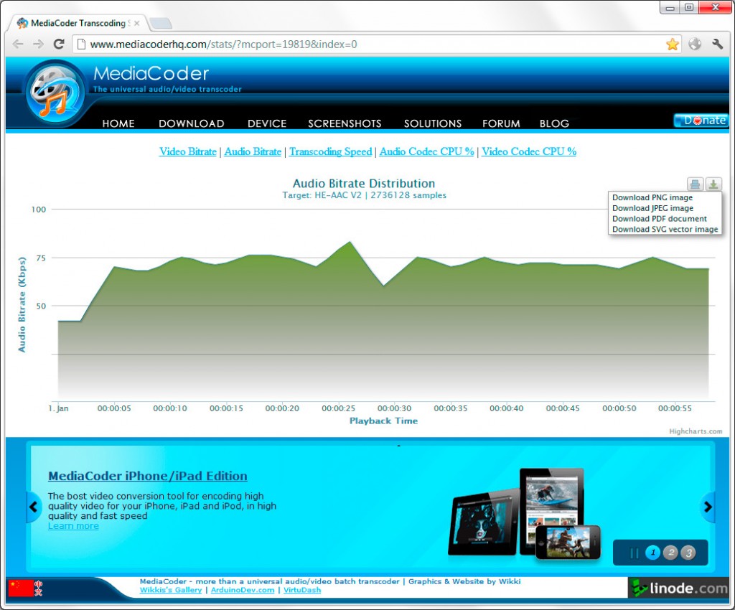Open the Video Codec CPU % link
This screenshot has width=735, height=610.
point(529,151)
